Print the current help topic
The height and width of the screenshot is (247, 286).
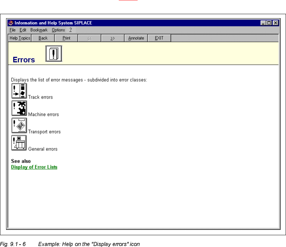pyautogui.click(x=66, y=38)
